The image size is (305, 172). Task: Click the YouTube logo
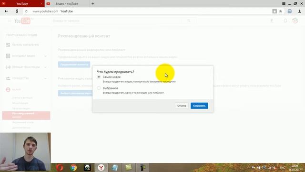point(22,21)
